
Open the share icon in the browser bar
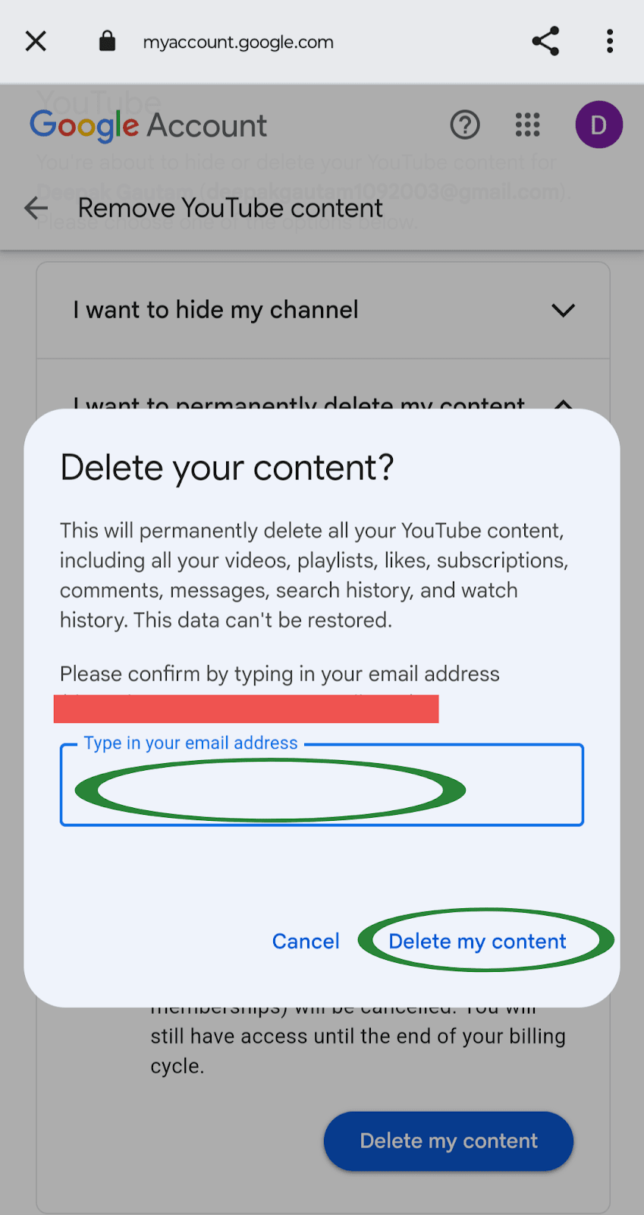545,41
